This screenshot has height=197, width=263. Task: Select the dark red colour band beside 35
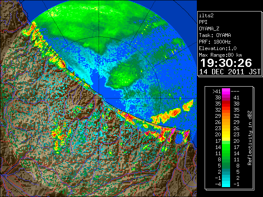tap(226, 104)
